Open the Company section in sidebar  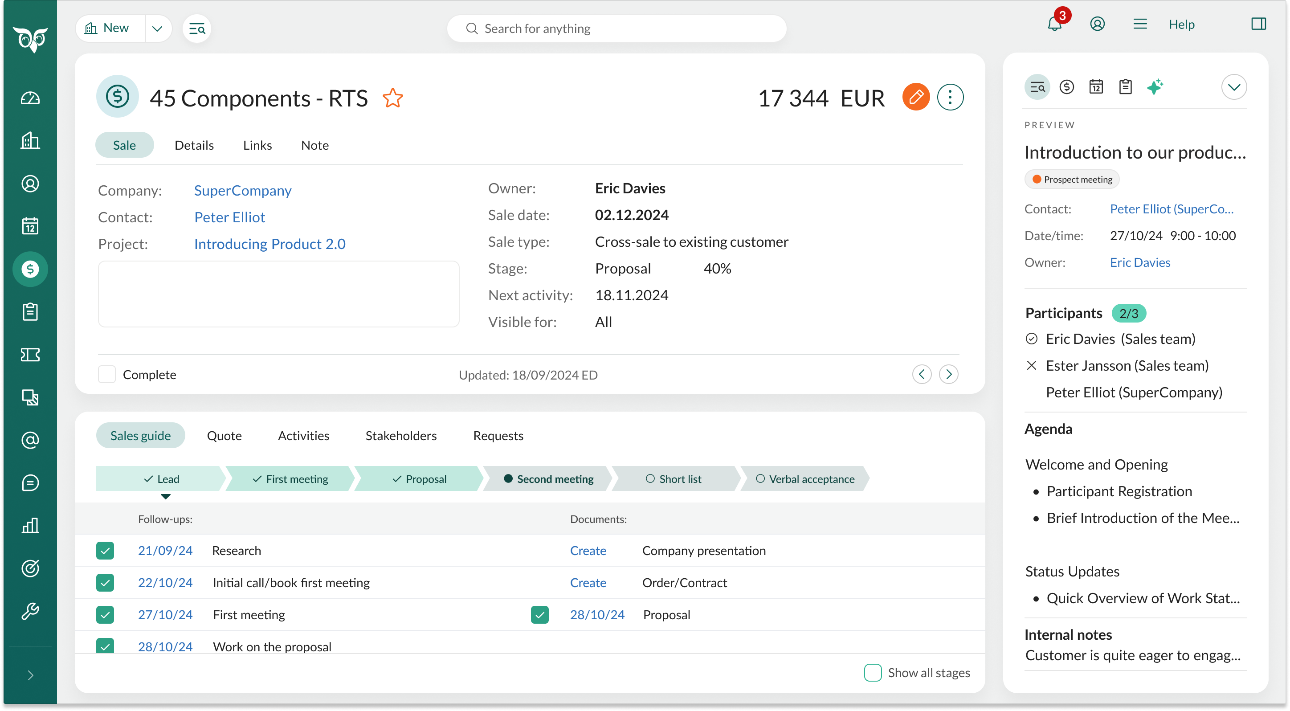[30, 141]
